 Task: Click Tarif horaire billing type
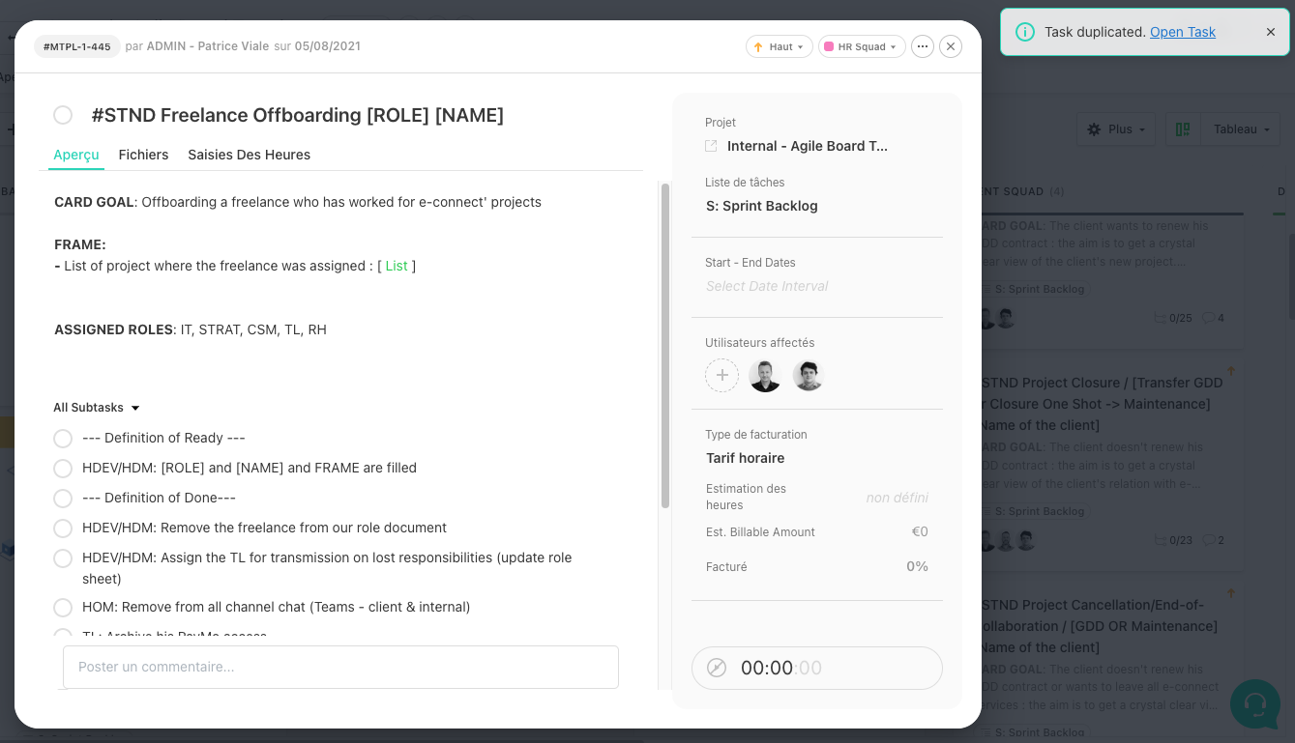(x=745, y=458)
